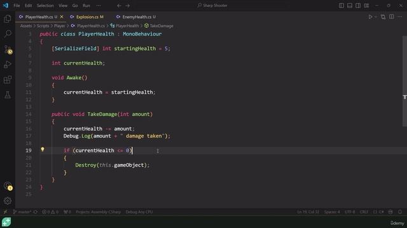The height and width of the screenshot is (228, 407).
Task: Expand the overflow menu ellipsis in menu bar
Action: point(99,6)
